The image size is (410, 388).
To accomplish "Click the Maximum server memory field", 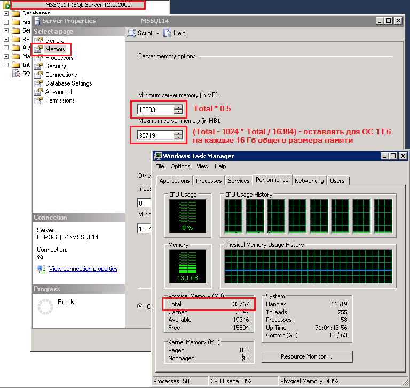I will pyautogui.click(x=155, y=135).
